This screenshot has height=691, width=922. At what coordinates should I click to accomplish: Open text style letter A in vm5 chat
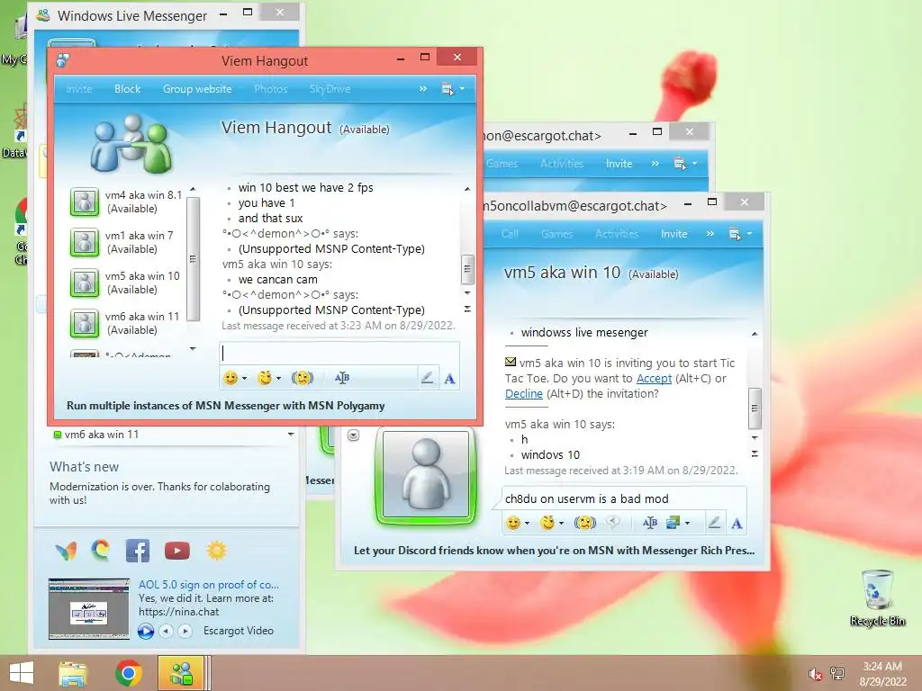tap(737, 523)
